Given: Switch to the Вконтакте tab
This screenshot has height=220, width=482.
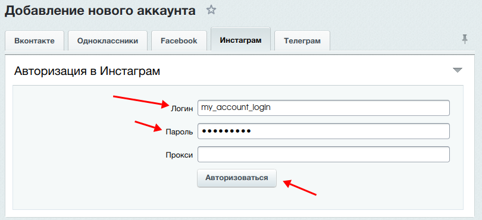Looking at the screenshot, I should pos(35,40).
